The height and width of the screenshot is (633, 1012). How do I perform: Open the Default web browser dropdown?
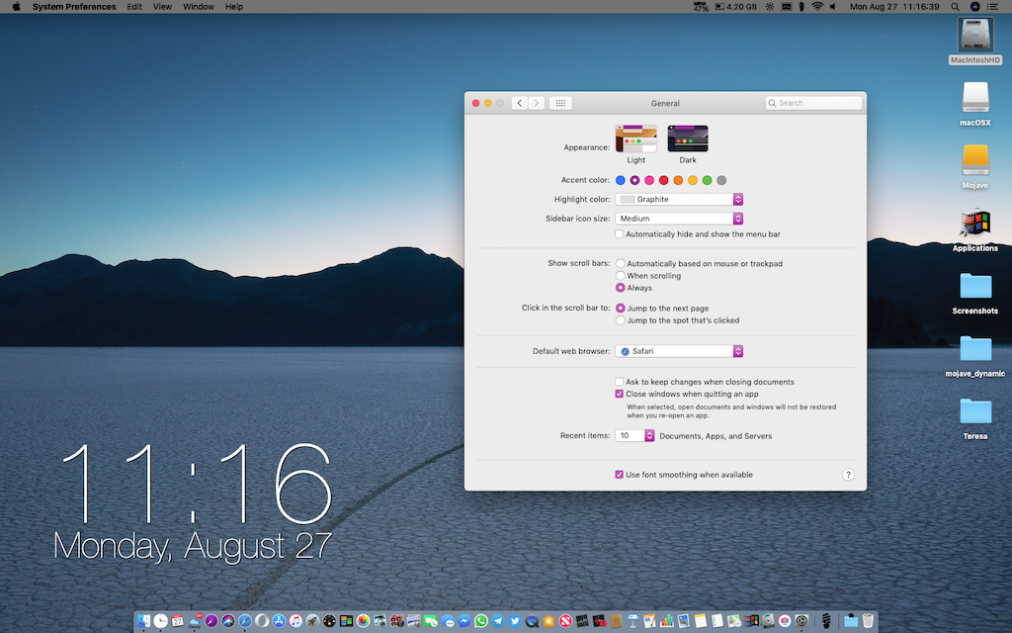click(x=679, y=351)
